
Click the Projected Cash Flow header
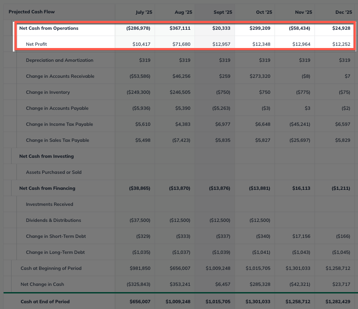32,12
